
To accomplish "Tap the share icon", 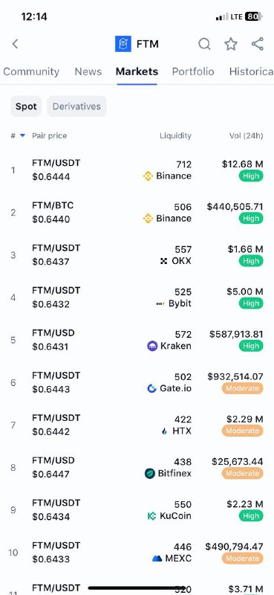I will (258, 44).
